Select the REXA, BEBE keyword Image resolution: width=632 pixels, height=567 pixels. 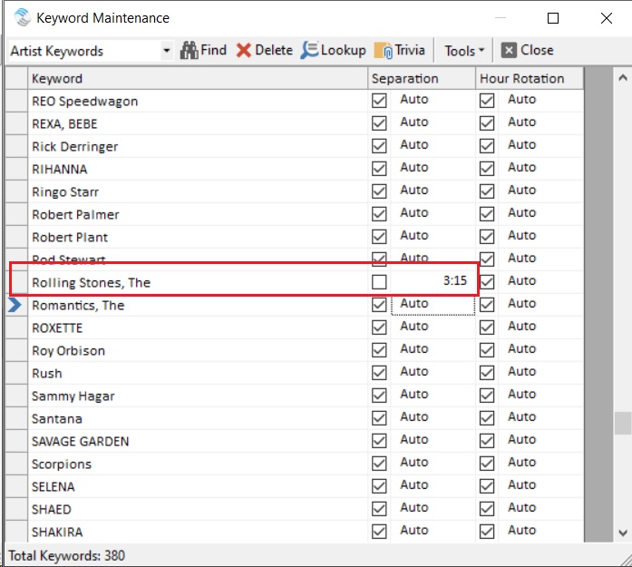64,123
